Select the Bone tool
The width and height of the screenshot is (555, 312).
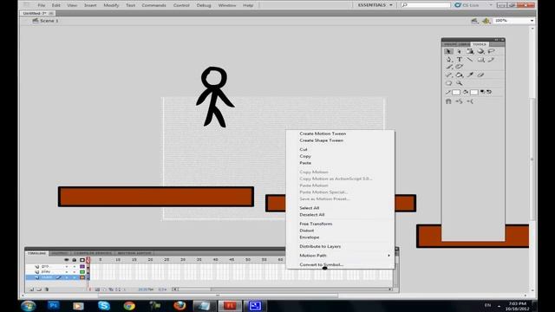click(448, 75)
